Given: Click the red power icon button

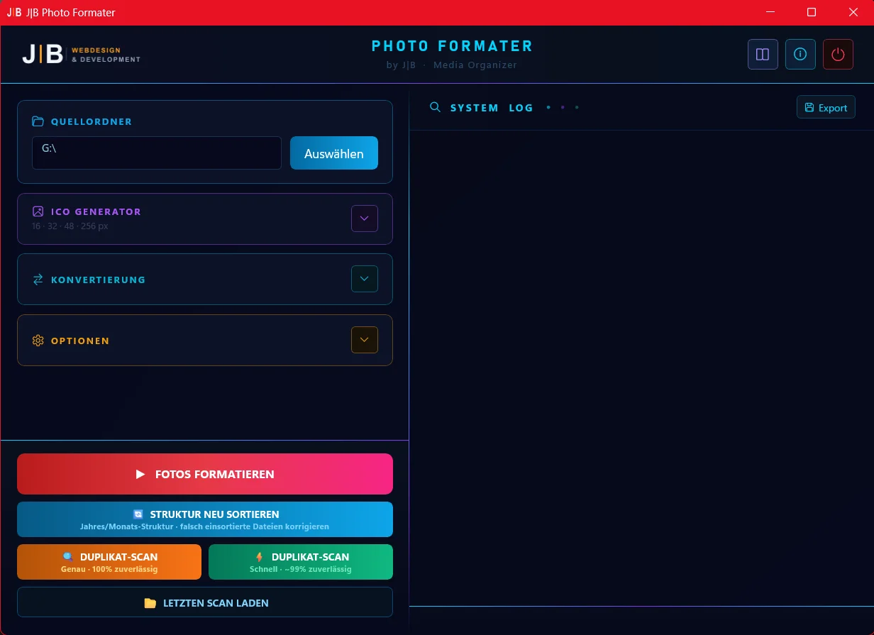Looking at the screenshot, I should tap(838, 55).
